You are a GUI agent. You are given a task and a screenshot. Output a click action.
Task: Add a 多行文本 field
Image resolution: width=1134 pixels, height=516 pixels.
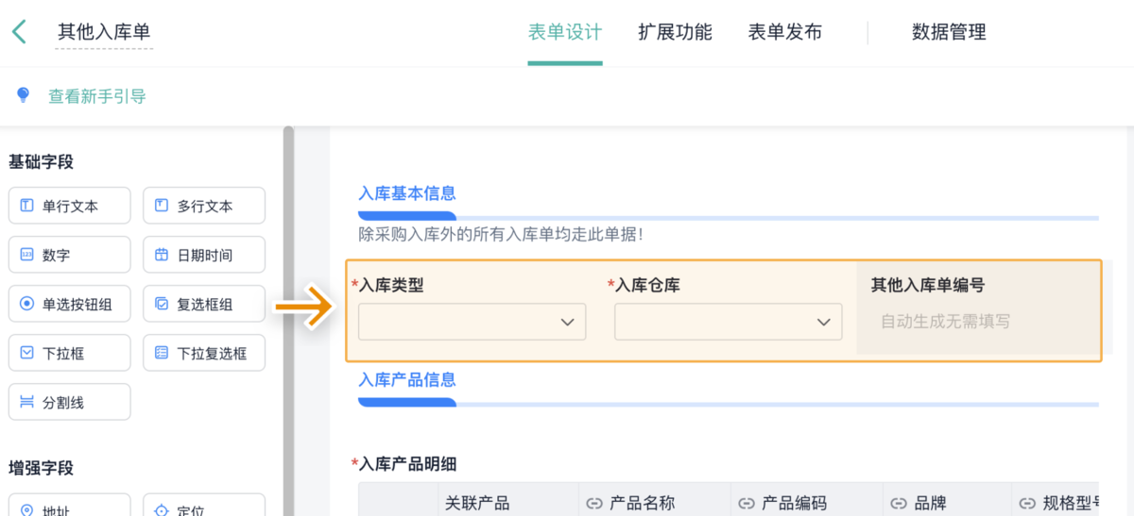click(x=204, y=206)
